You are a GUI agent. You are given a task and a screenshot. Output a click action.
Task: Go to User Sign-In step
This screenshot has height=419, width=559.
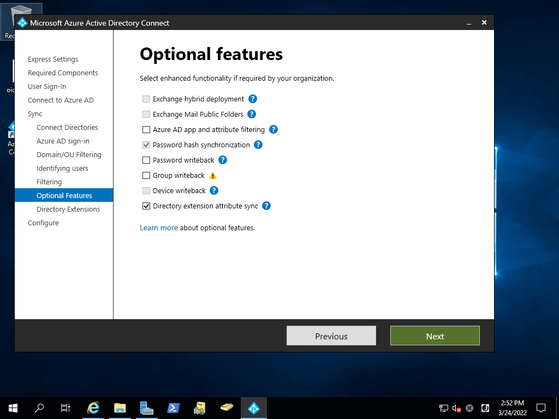(x=47, y=87)
